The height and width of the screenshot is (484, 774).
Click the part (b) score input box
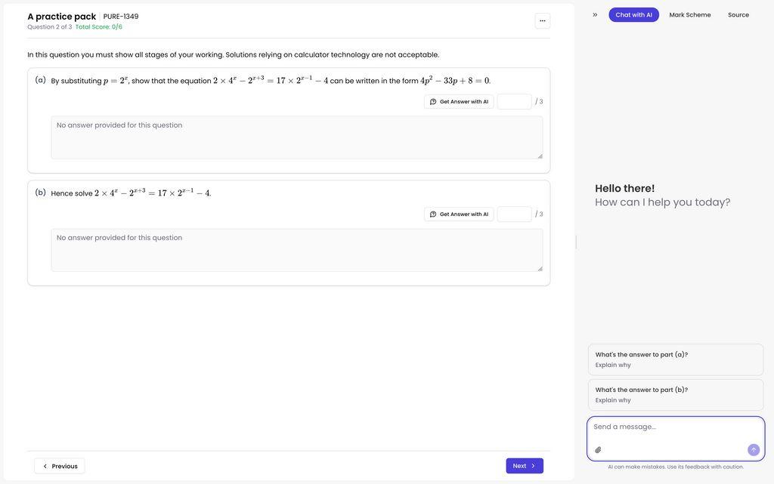[514, 214]
